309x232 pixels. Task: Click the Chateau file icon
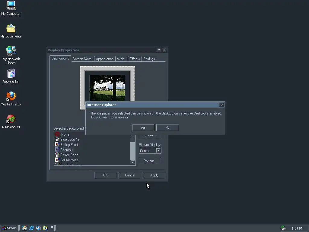coord(57,150)
